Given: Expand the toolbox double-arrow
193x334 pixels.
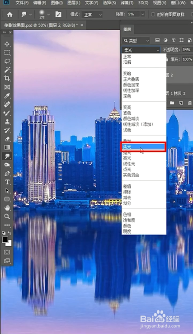Looking at the screenshot, I should point(5,33).
